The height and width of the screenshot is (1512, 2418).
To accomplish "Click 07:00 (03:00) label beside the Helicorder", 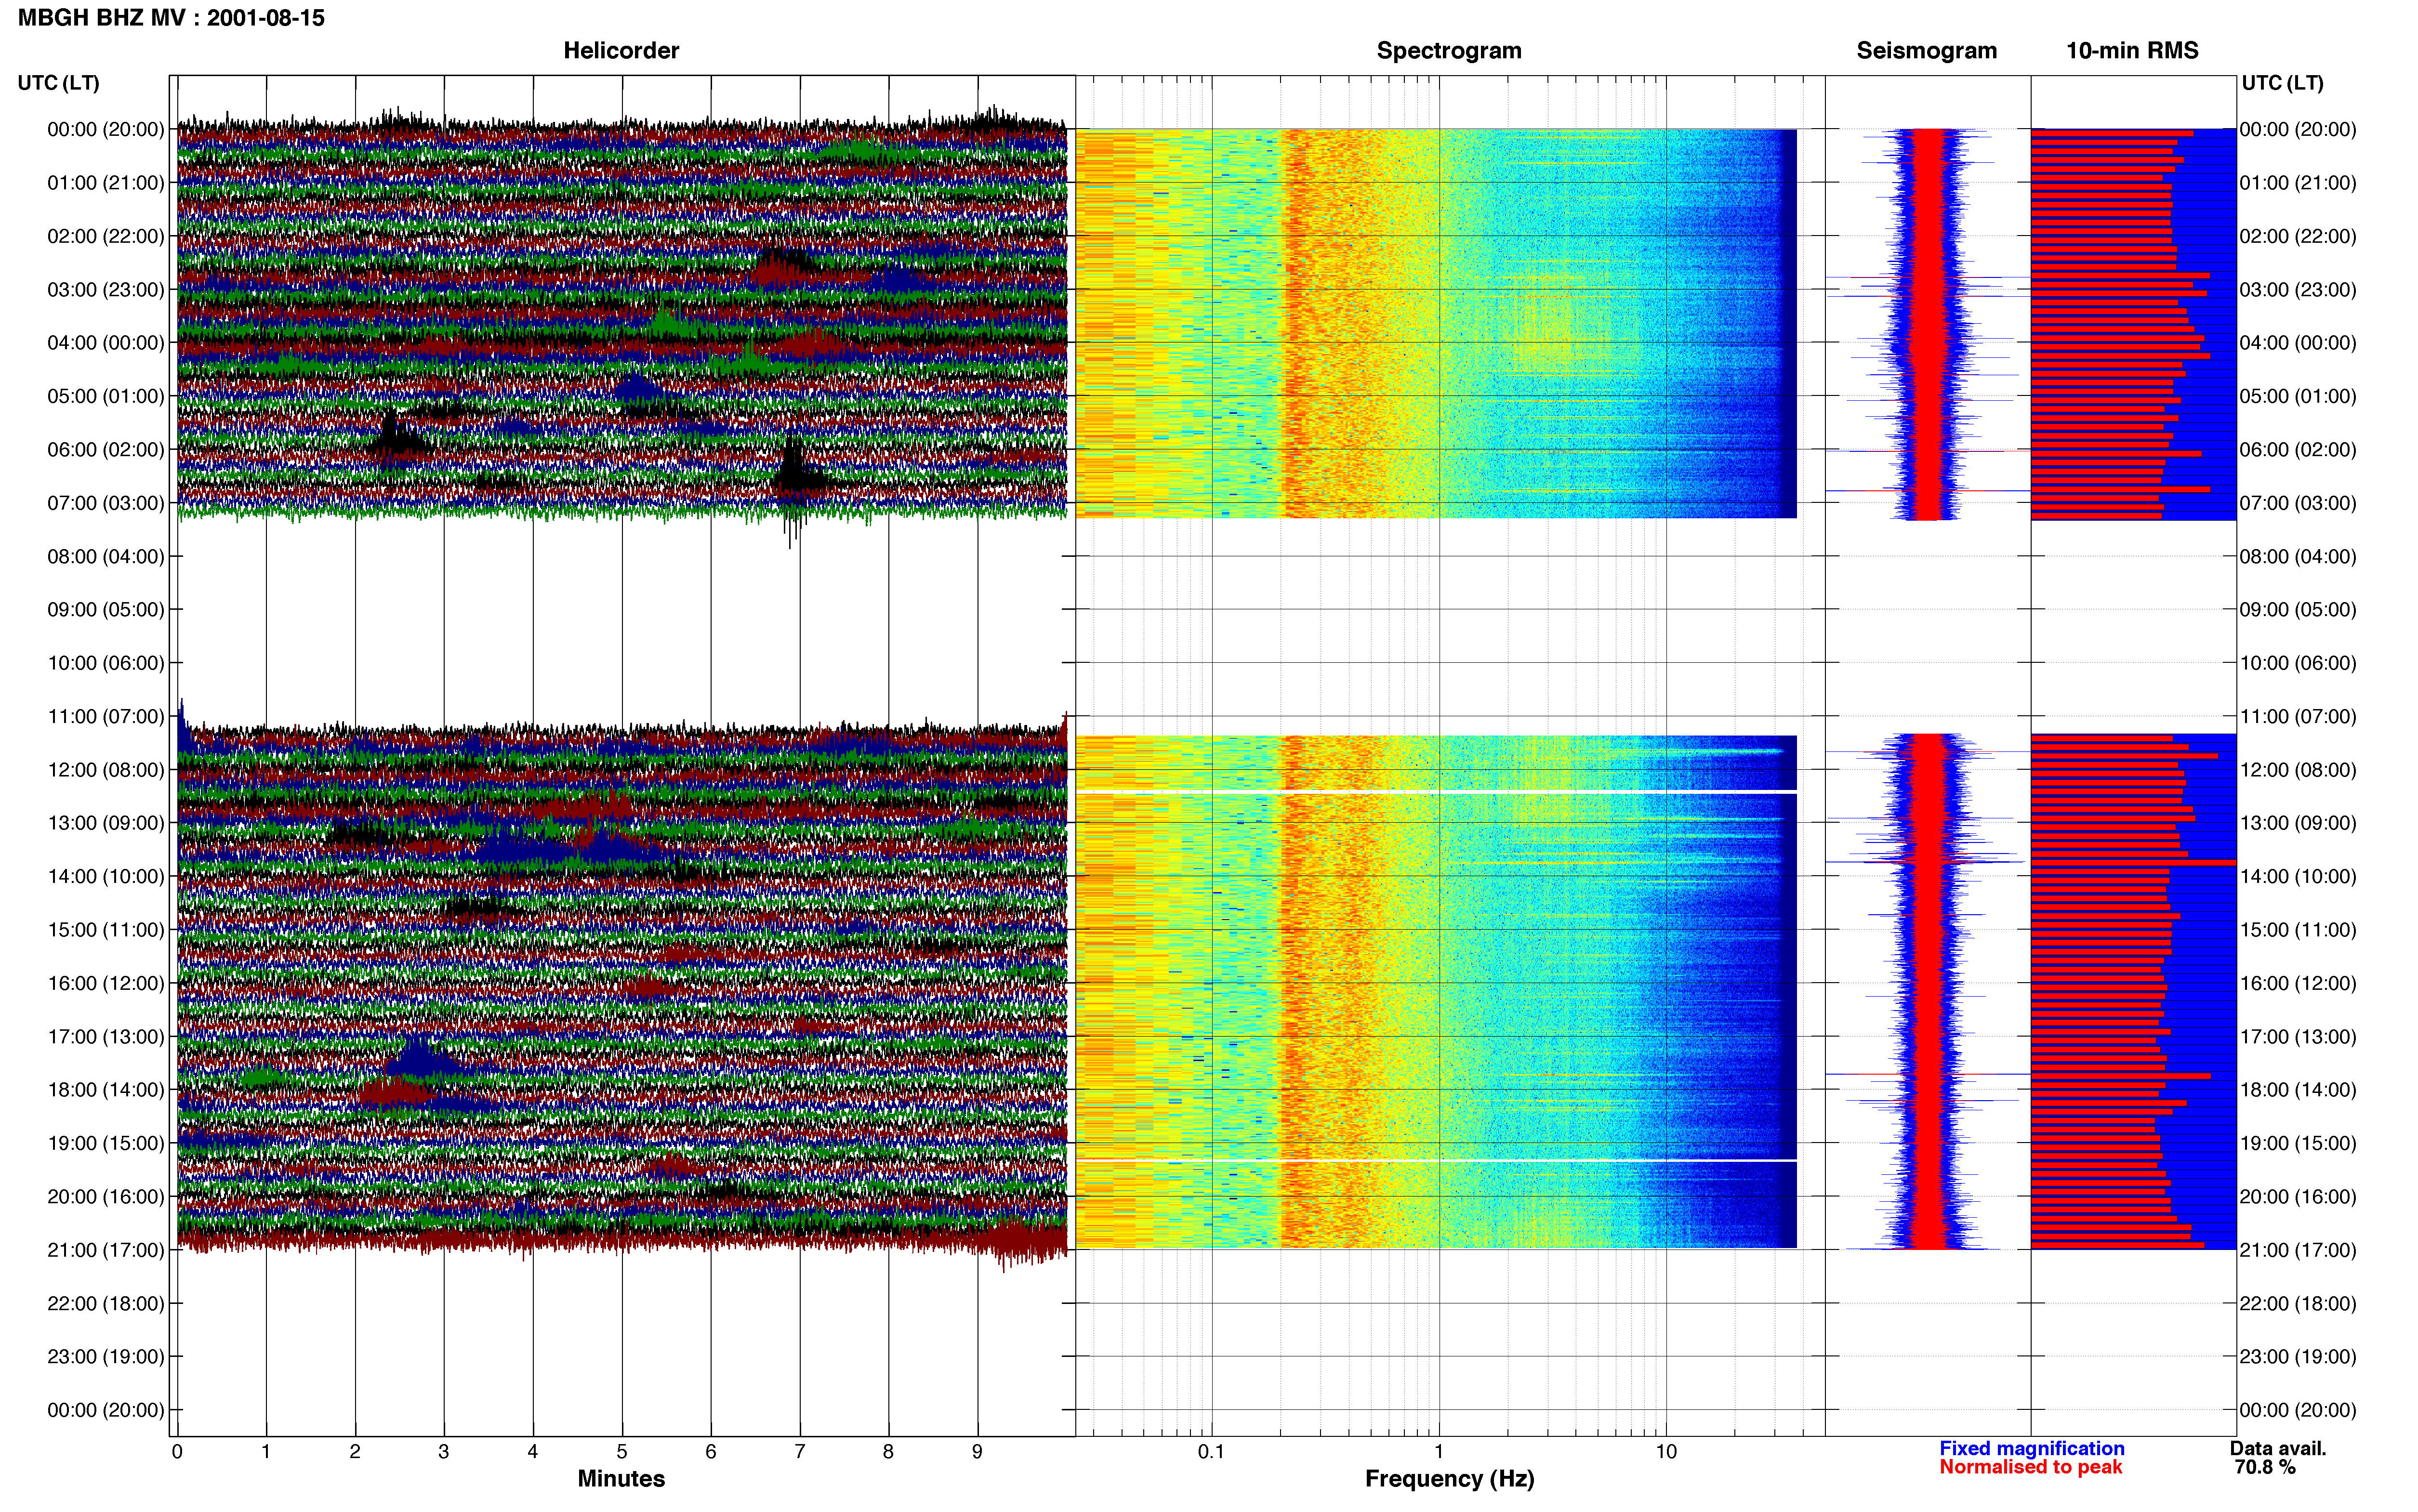I will pos(105,503).
